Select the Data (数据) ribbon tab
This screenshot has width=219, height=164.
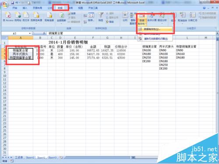[60, 8]
